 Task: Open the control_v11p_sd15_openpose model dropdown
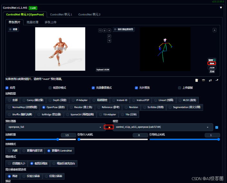pos(163,127)
